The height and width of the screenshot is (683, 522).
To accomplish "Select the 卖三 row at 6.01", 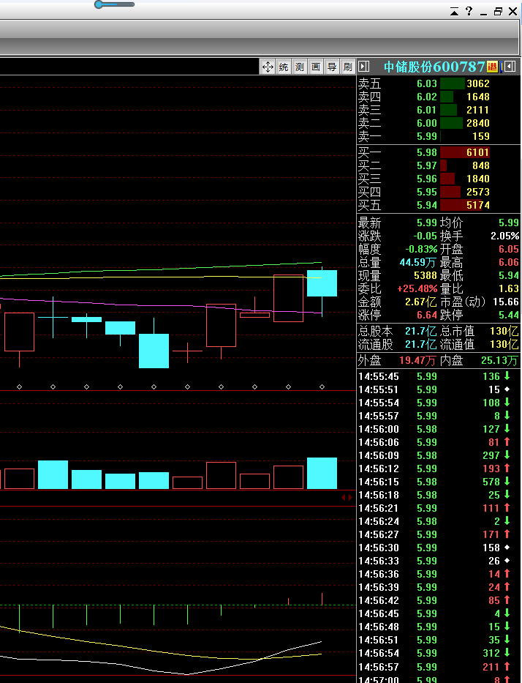I will [439, 110].
